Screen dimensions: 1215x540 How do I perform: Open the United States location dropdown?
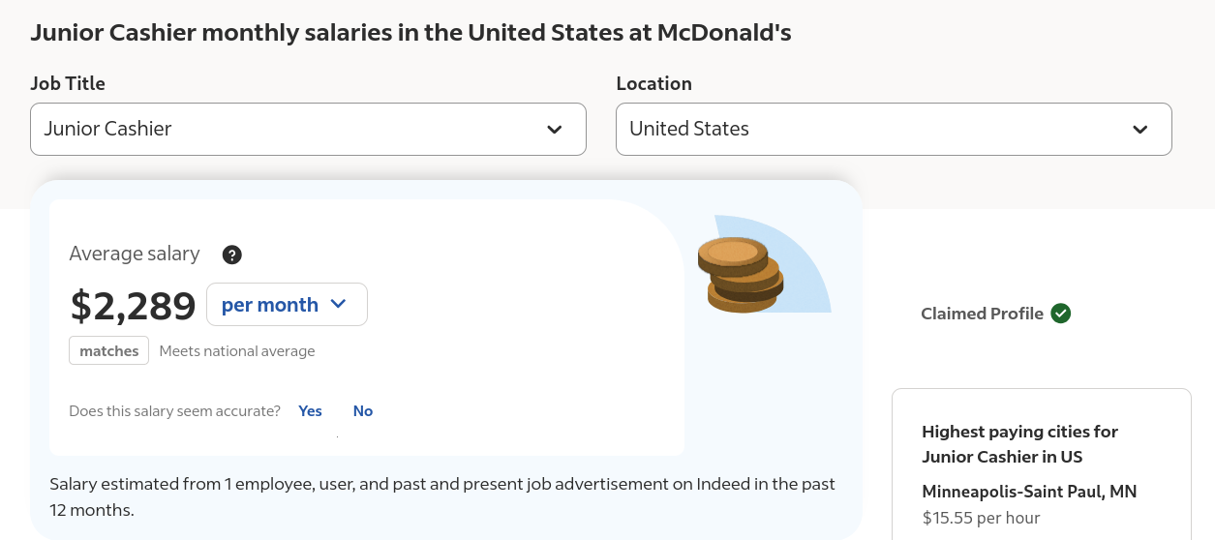[x=894, y=129]
